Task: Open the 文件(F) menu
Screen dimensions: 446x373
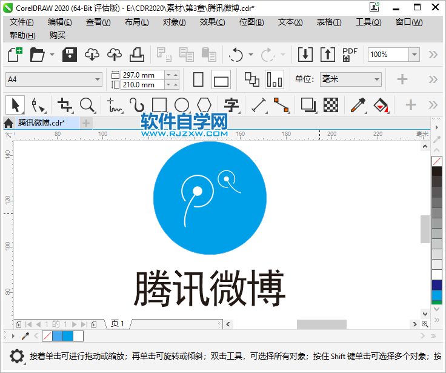Action: [22, 22]
